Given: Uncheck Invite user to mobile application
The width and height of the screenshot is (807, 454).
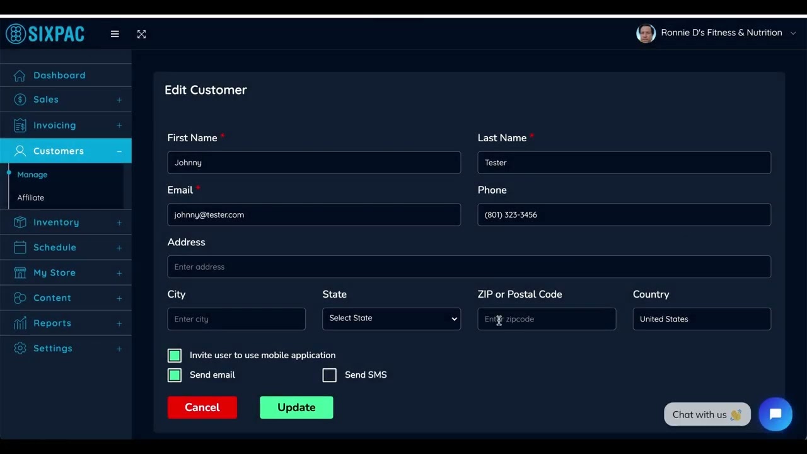Looking at the screenshot, I should pos(175,356).
